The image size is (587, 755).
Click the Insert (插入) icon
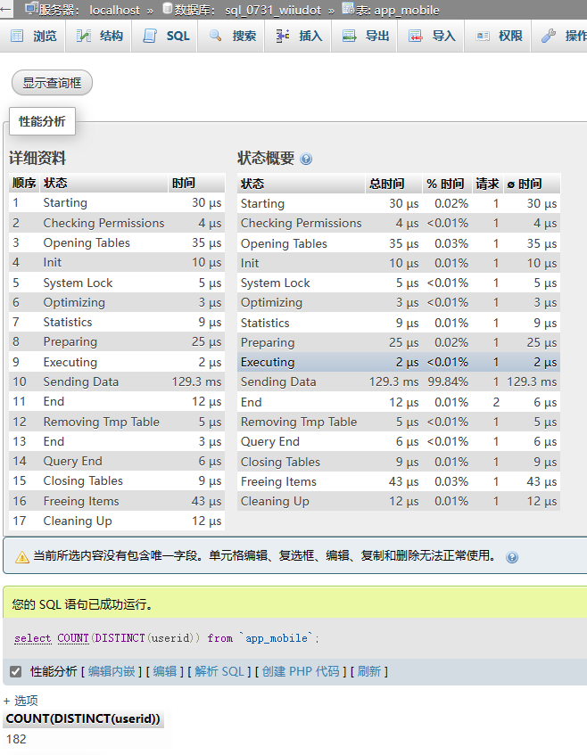tap(283, 36)
